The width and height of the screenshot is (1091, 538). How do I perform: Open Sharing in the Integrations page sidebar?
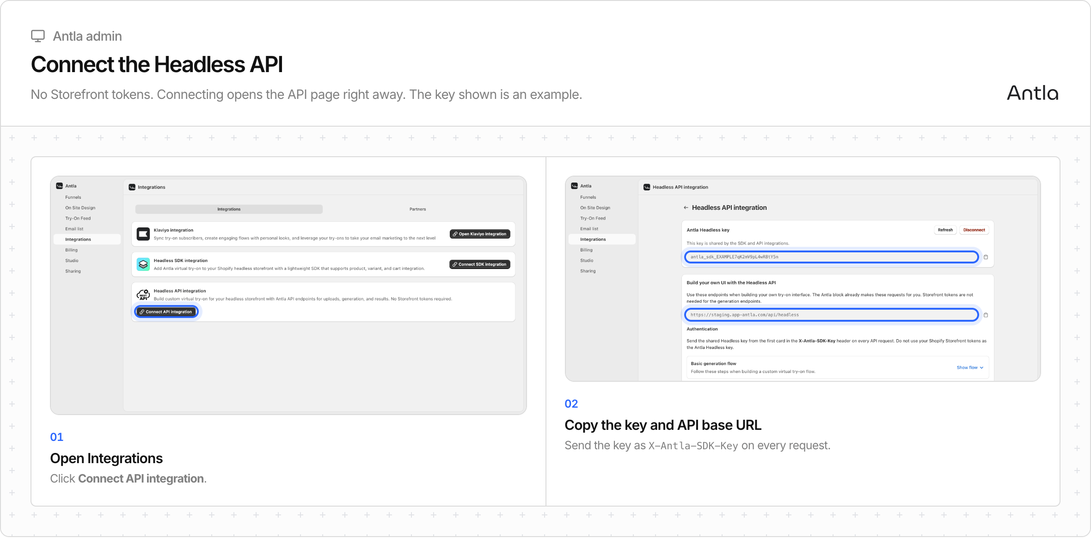pyautogui.click(x=73, y=271)
